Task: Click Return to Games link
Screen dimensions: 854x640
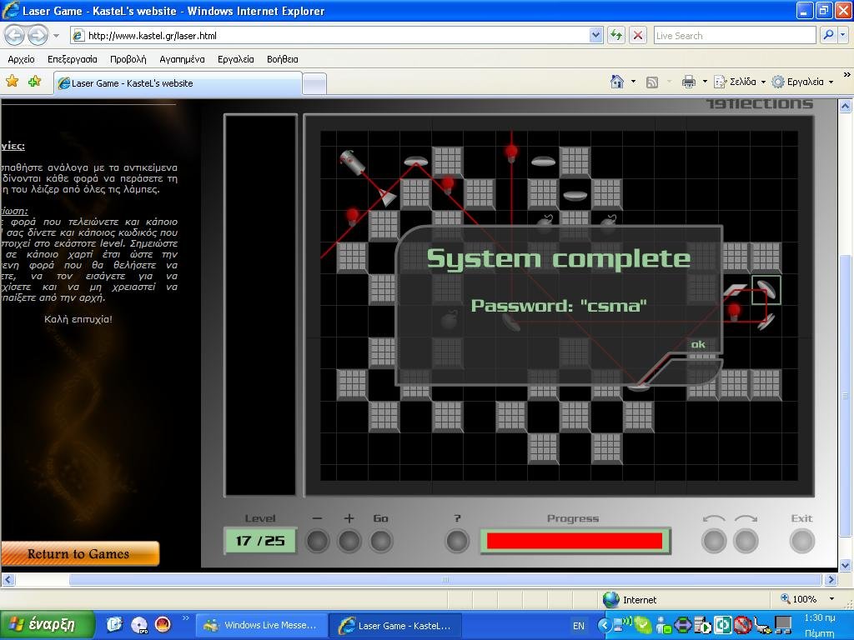Action: pos(78,554)
